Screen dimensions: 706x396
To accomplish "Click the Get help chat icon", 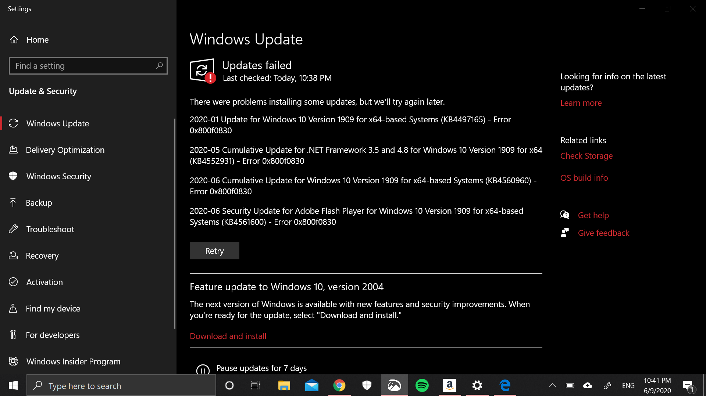I will [565, 215].
